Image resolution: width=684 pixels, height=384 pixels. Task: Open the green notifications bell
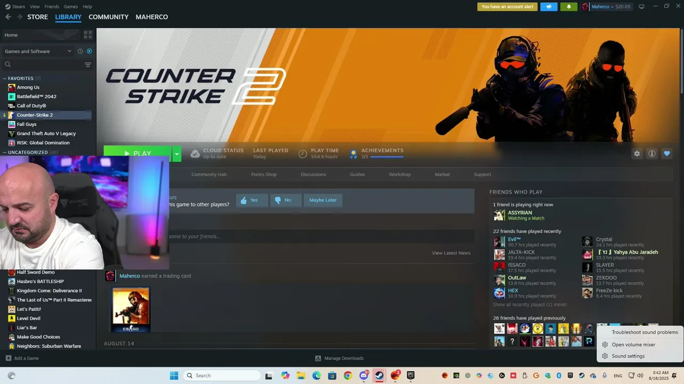click(569, 6)
